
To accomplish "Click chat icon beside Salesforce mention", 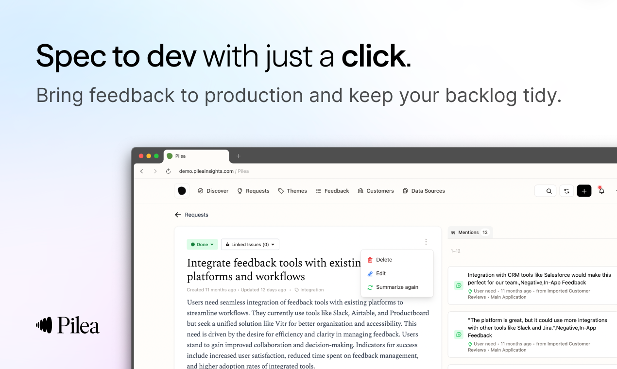I will tap(459, 285).
